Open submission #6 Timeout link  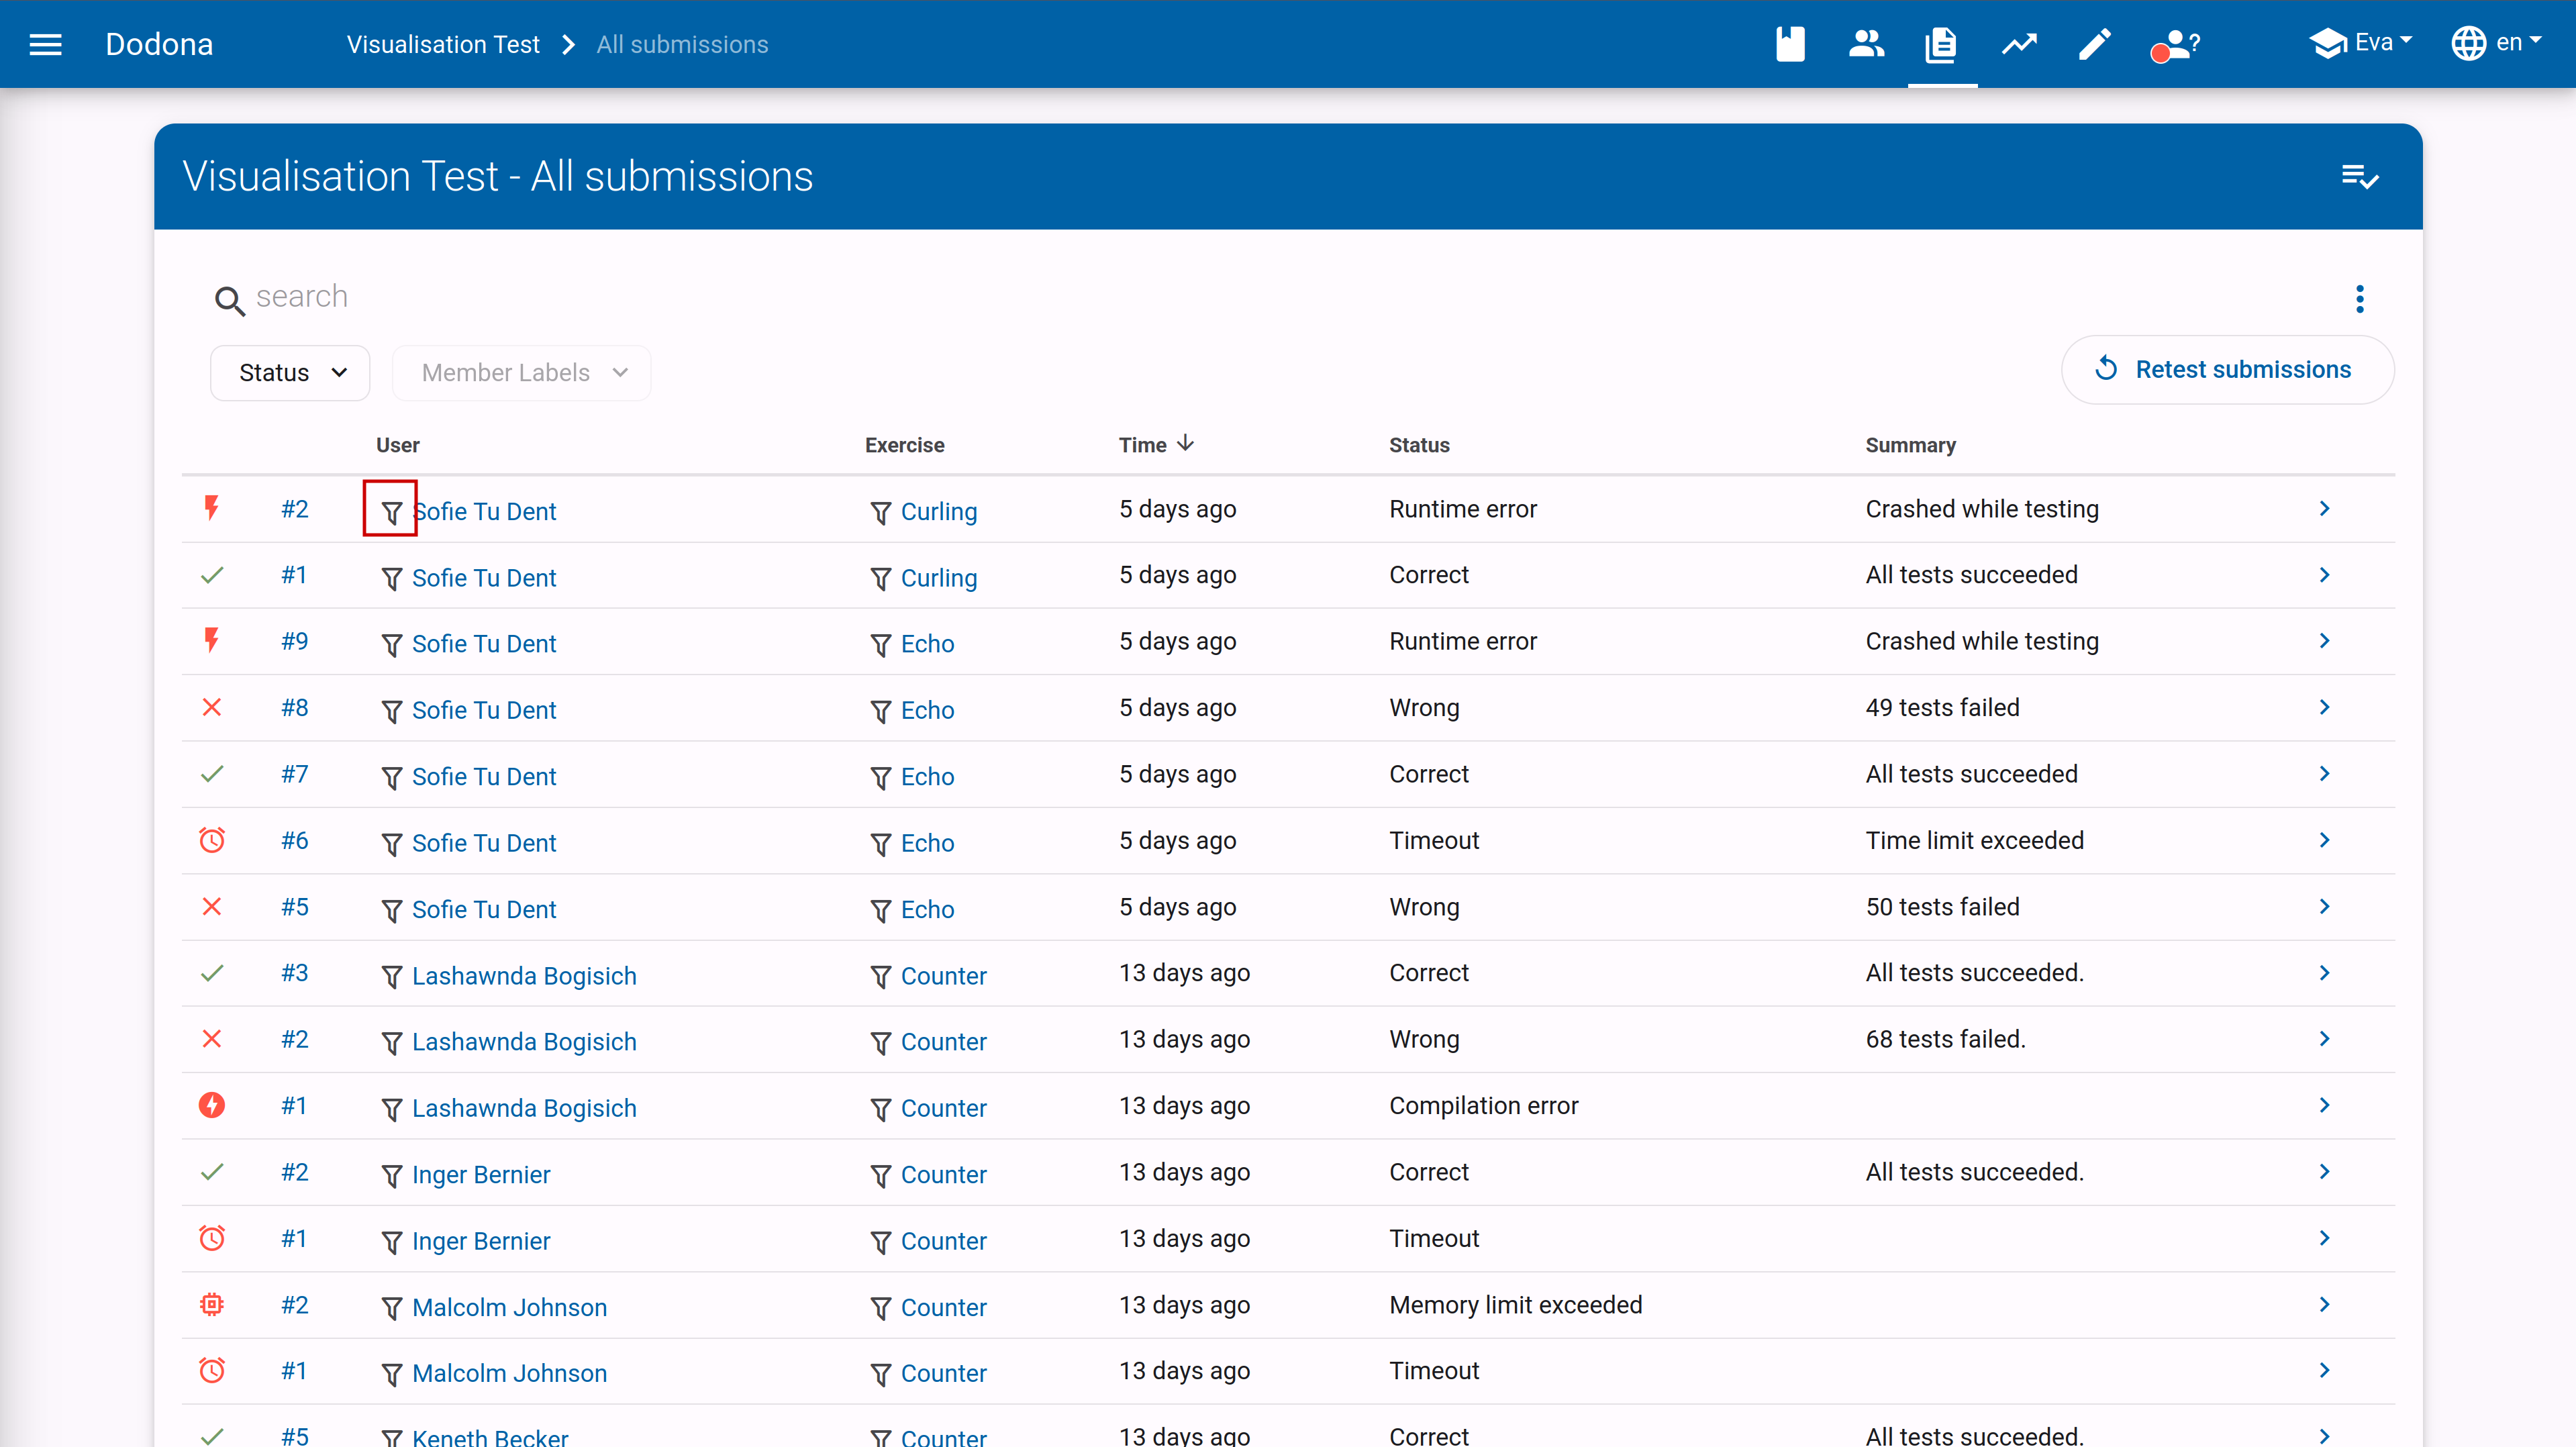tap(294, 840)
